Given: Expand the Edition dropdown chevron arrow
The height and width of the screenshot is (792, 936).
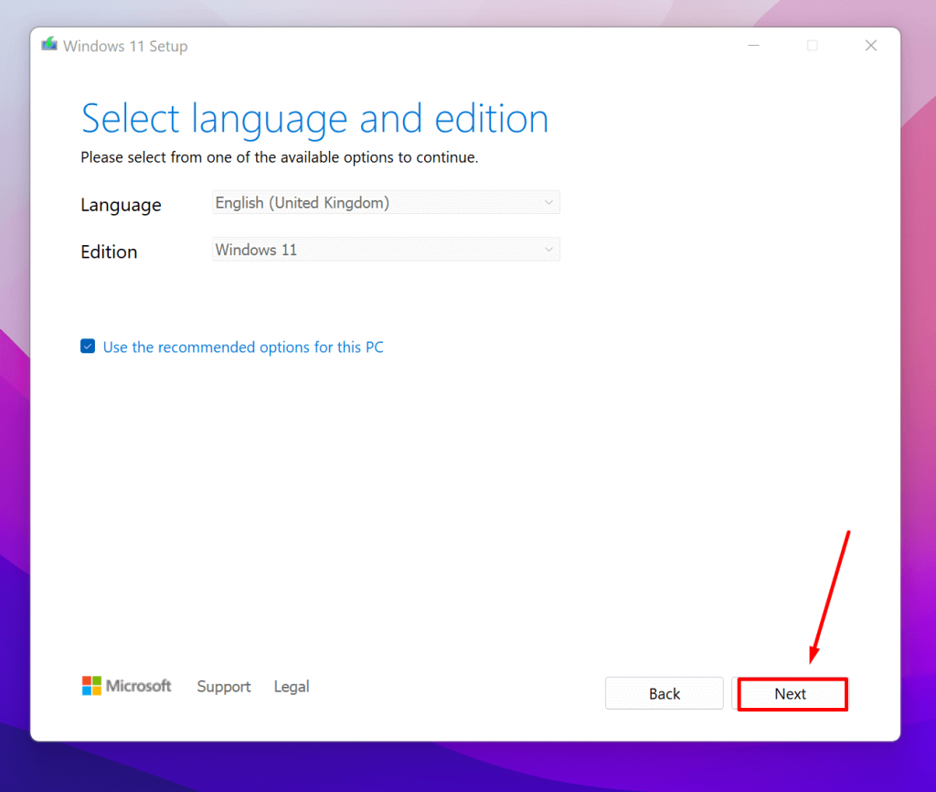Looking at the screenshot, I should (x=548, y=249).
